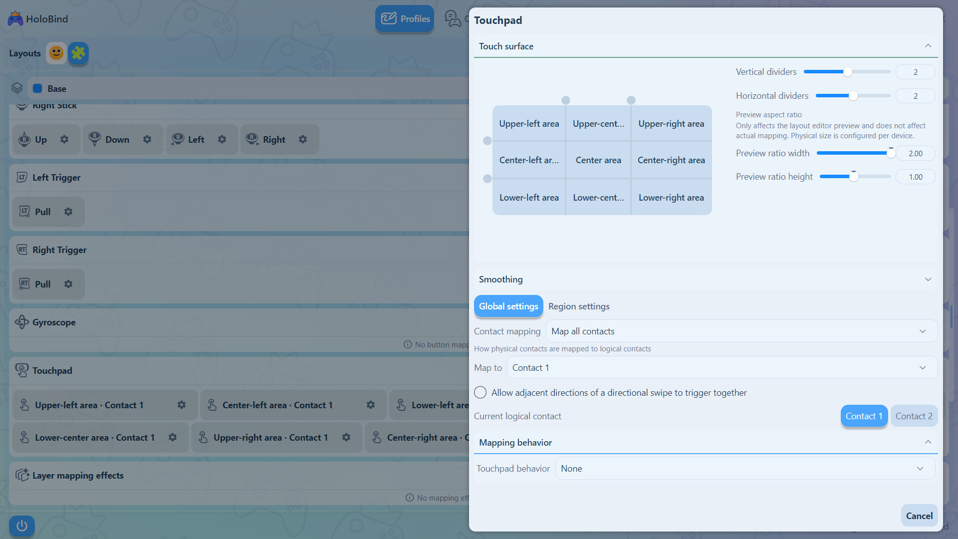
Task: Cancel the Touchpad dialog
Action: tap(919, 516)
